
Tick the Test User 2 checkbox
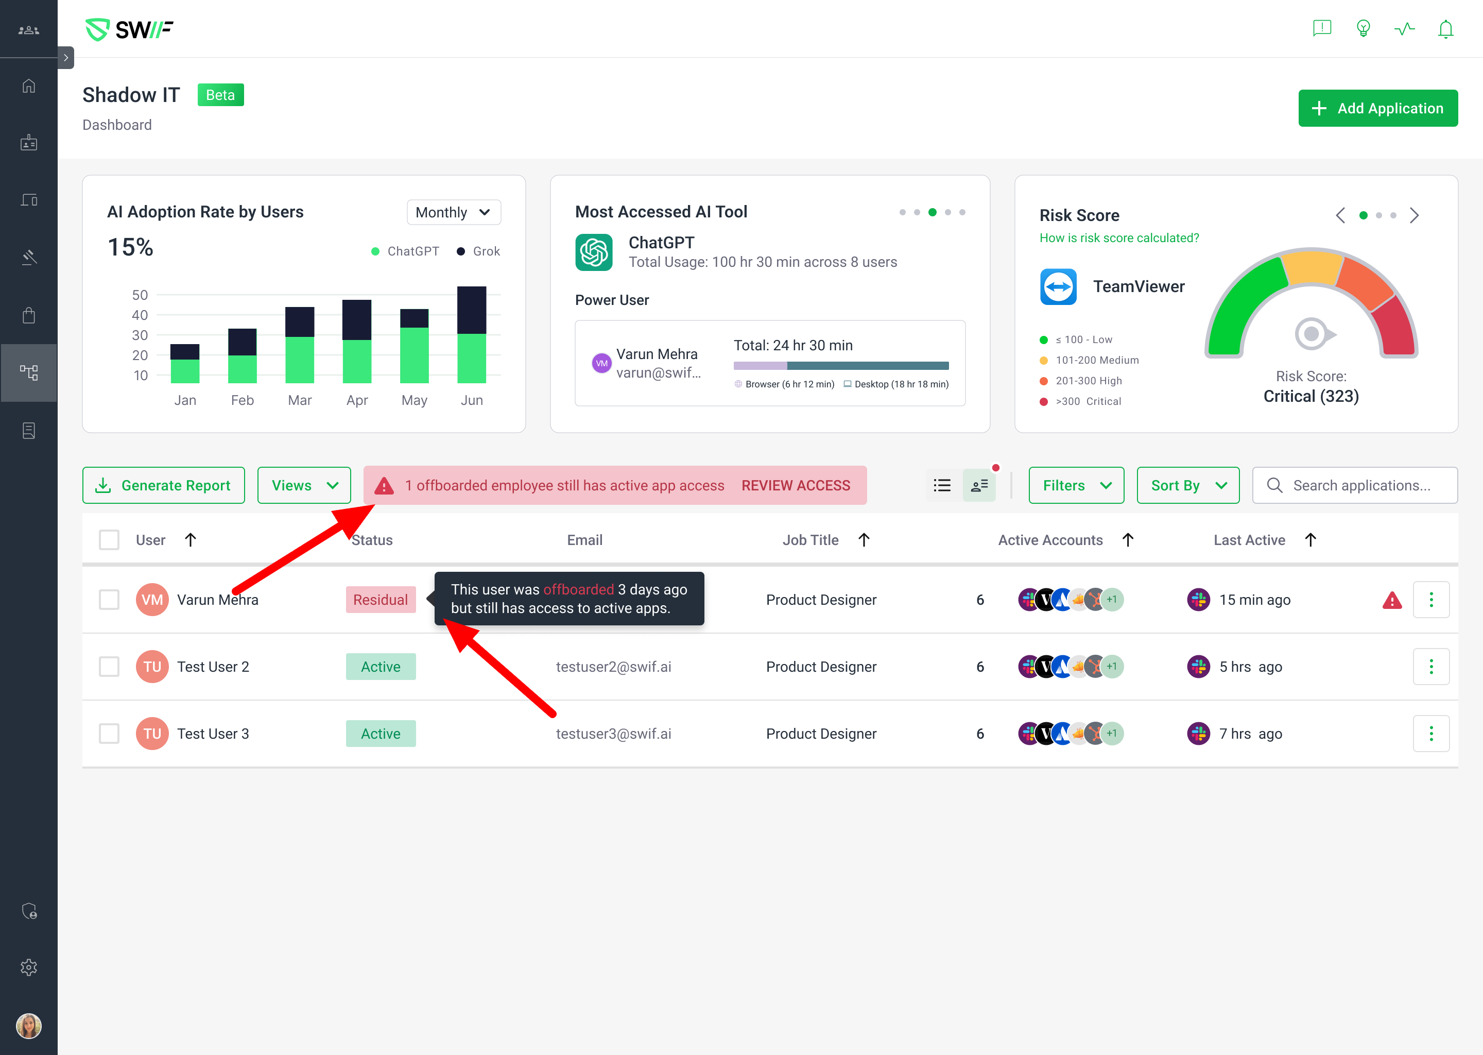[109, 667]
